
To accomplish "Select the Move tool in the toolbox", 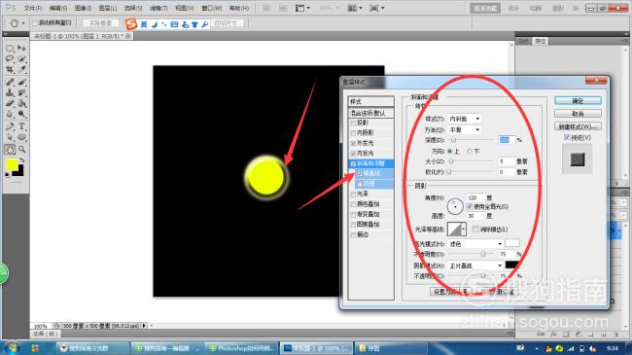I will click(21, 48).
